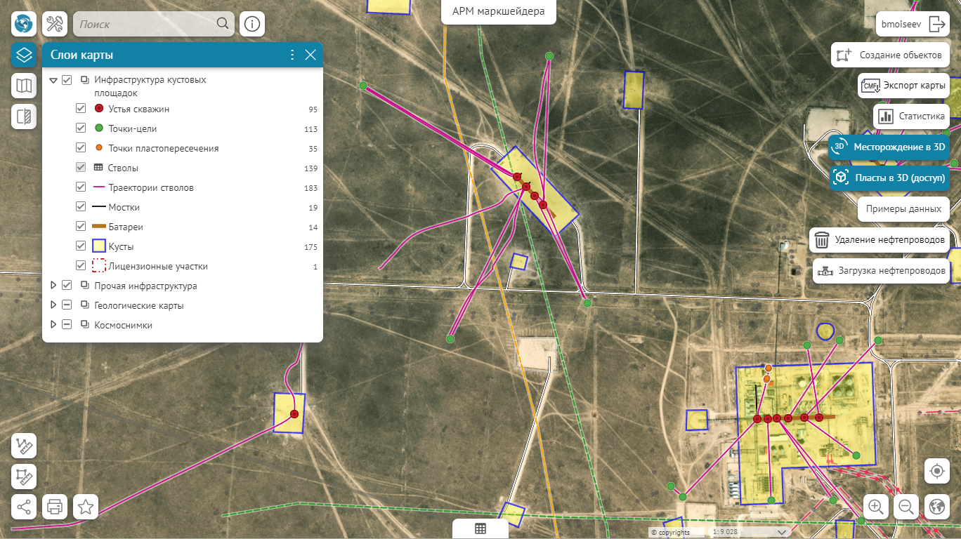Open the basemap map icon
This screenshot has height=539, width=961.
tap(24, 86)
